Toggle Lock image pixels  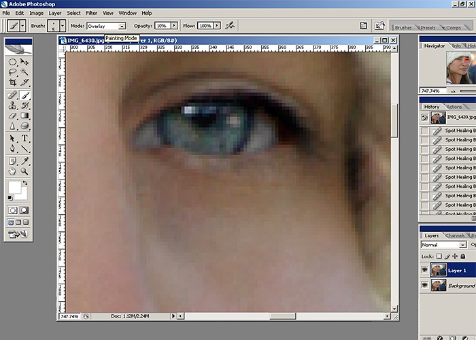tap(447, 256)
